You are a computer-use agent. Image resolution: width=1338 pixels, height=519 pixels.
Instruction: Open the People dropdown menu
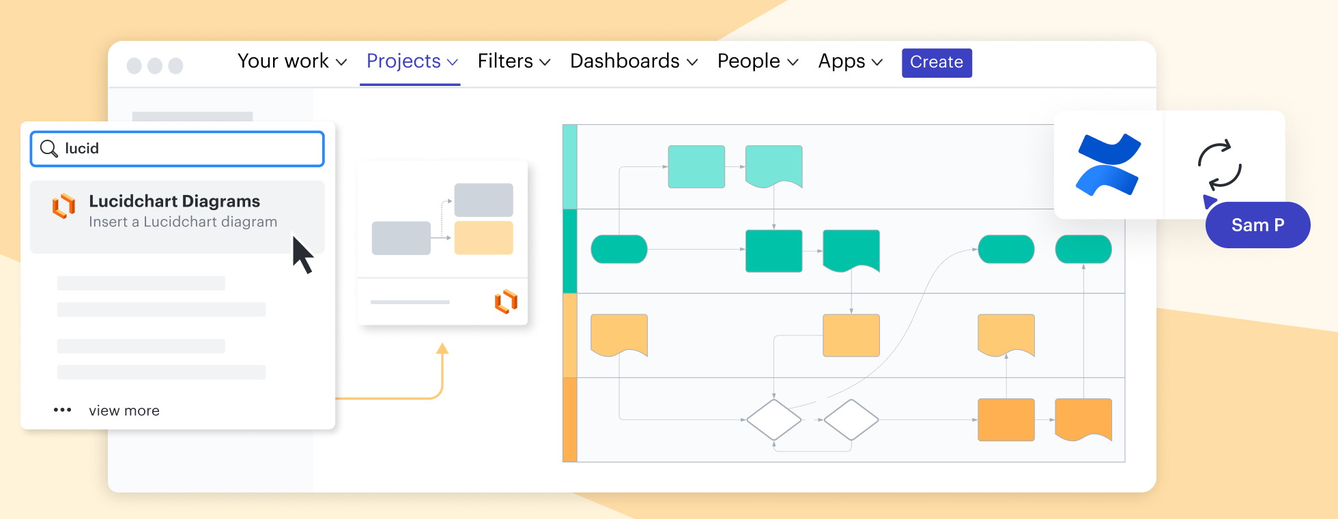[757, 61]
